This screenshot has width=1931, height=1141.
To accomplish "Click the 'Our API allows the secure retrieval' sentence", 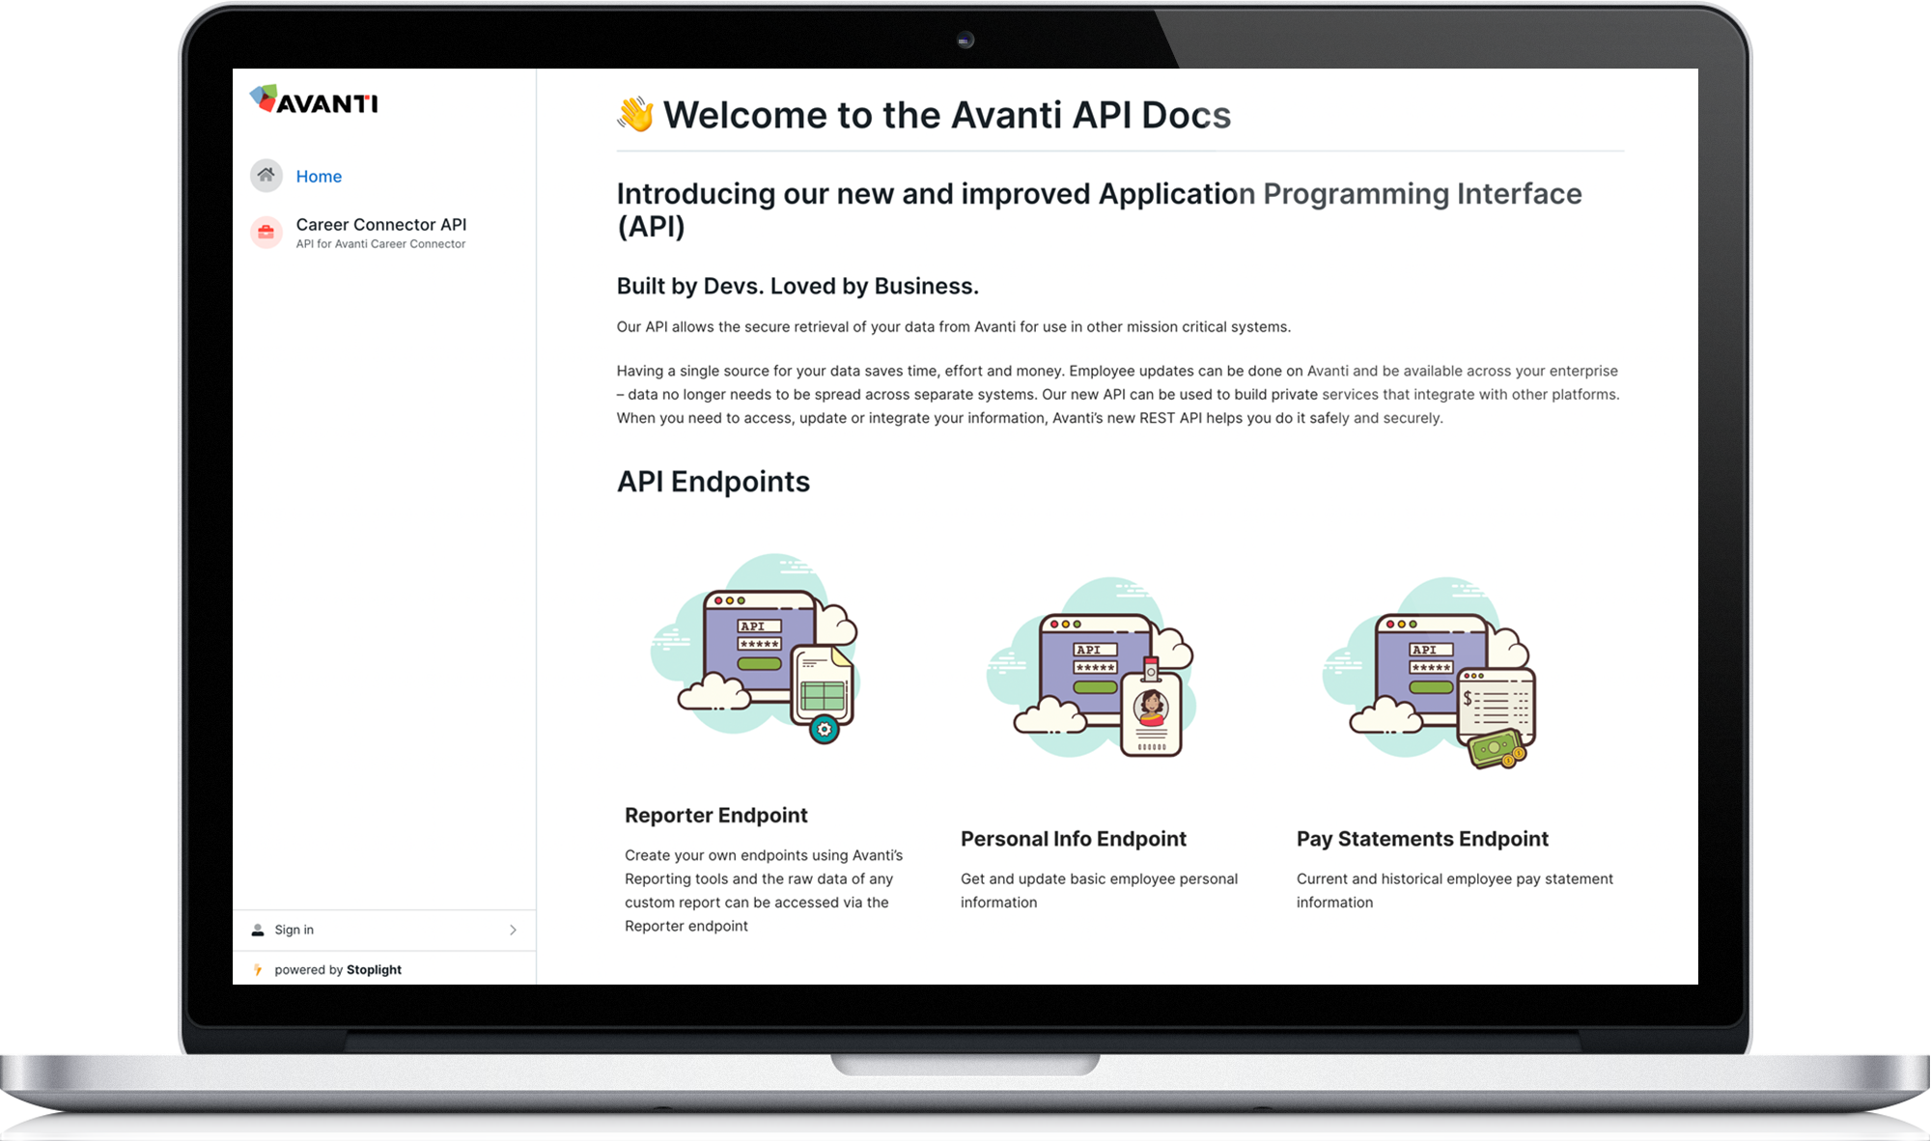I will click(954, 326).
